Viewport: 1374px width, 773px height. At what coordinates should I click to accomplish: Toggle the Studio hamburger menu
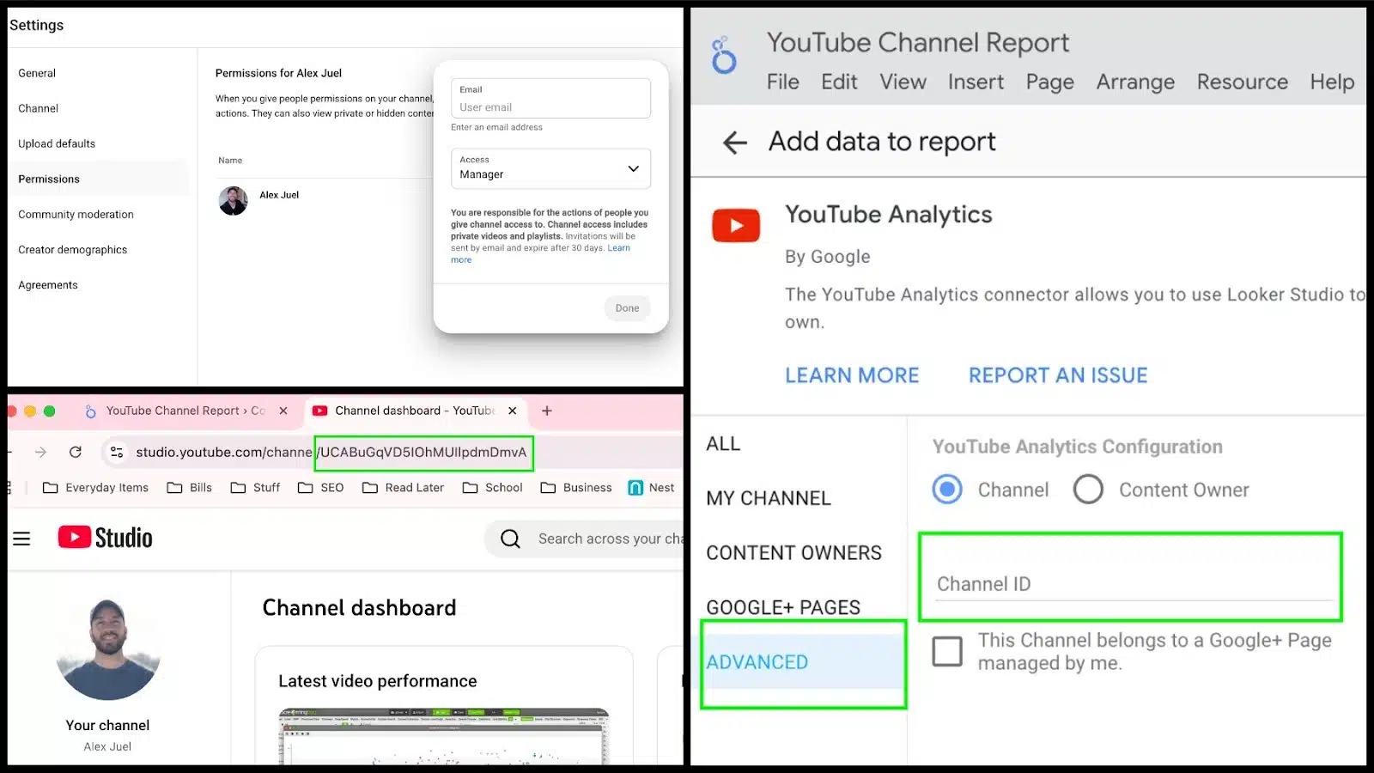(21, 539)
